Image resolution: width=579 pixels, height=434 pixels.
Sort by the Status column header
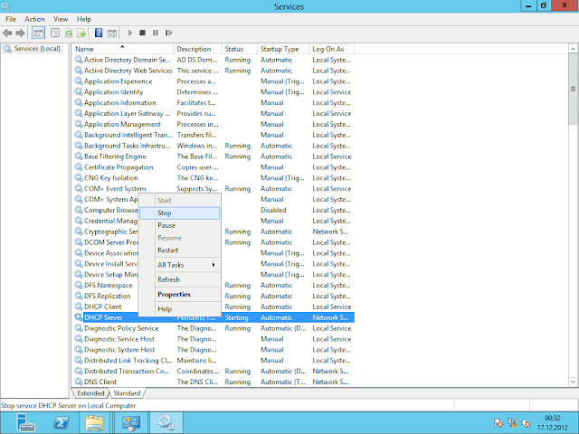234,49
